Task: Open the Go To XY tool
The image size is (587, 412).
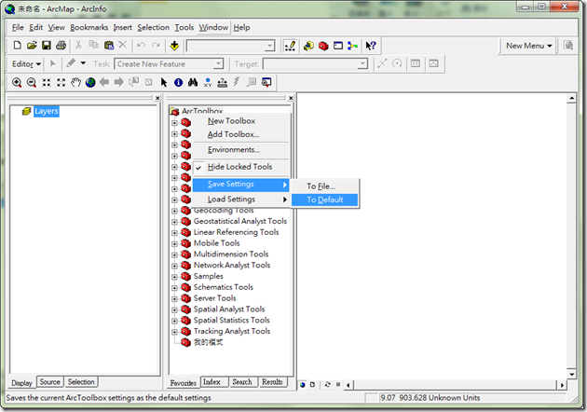Action: 208,82
